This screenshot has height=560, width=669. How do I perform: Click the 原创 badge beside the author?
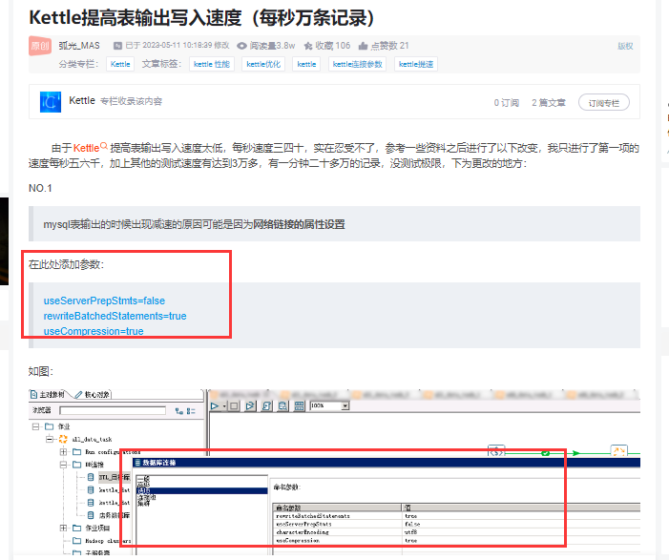(40, 46)
